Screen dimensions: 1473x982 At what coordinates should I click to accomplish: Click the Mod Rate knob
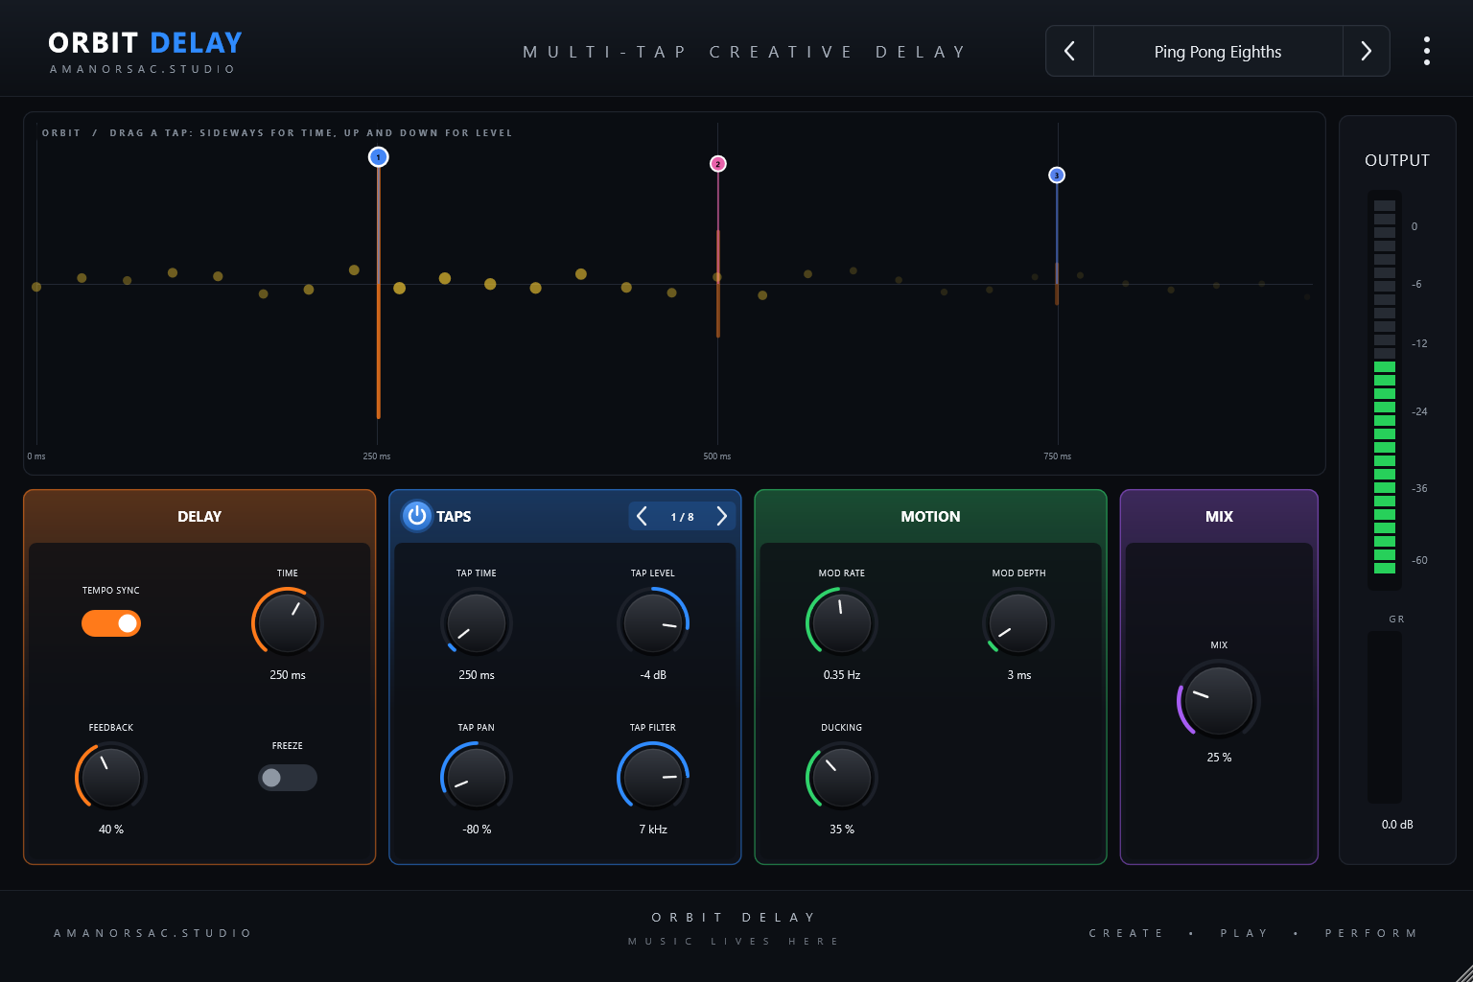tap(842, 622)
